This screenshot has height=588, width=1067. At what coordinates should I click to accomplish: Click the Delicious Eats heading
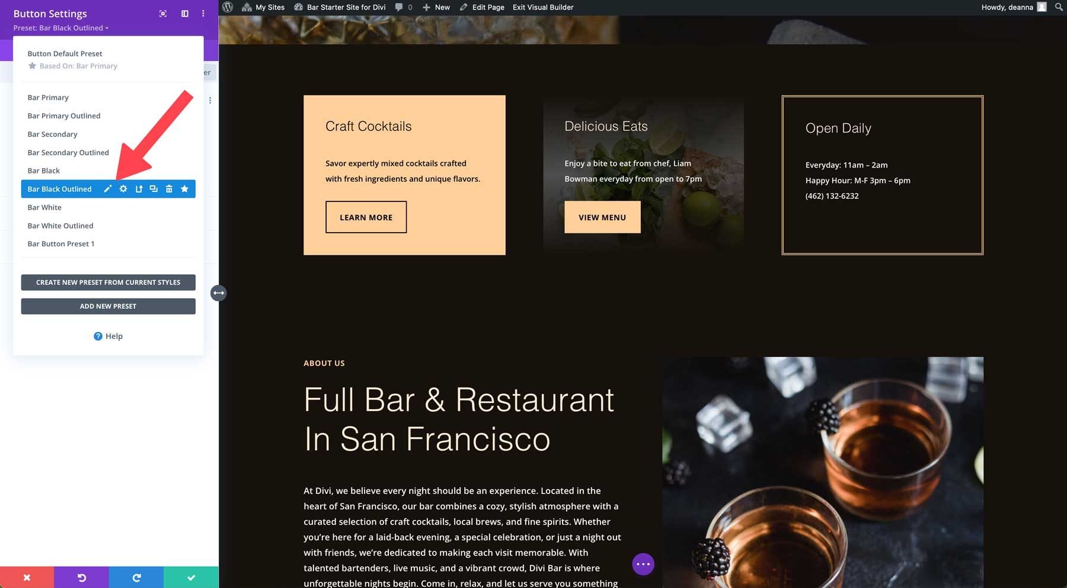pyautogui.click(x=606, y=126)
